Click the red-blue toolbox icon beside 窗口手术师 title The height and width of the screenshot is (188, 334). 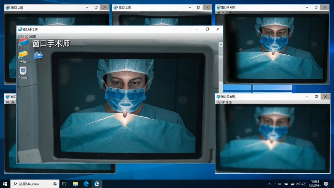(23, 42)
